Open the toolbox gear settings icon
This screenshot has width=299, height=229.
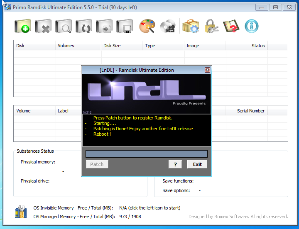click(x=191, y=26)
